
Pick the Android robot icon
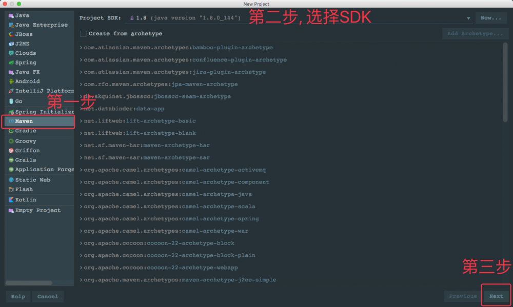pyautogui.click(x=11, y=81)
